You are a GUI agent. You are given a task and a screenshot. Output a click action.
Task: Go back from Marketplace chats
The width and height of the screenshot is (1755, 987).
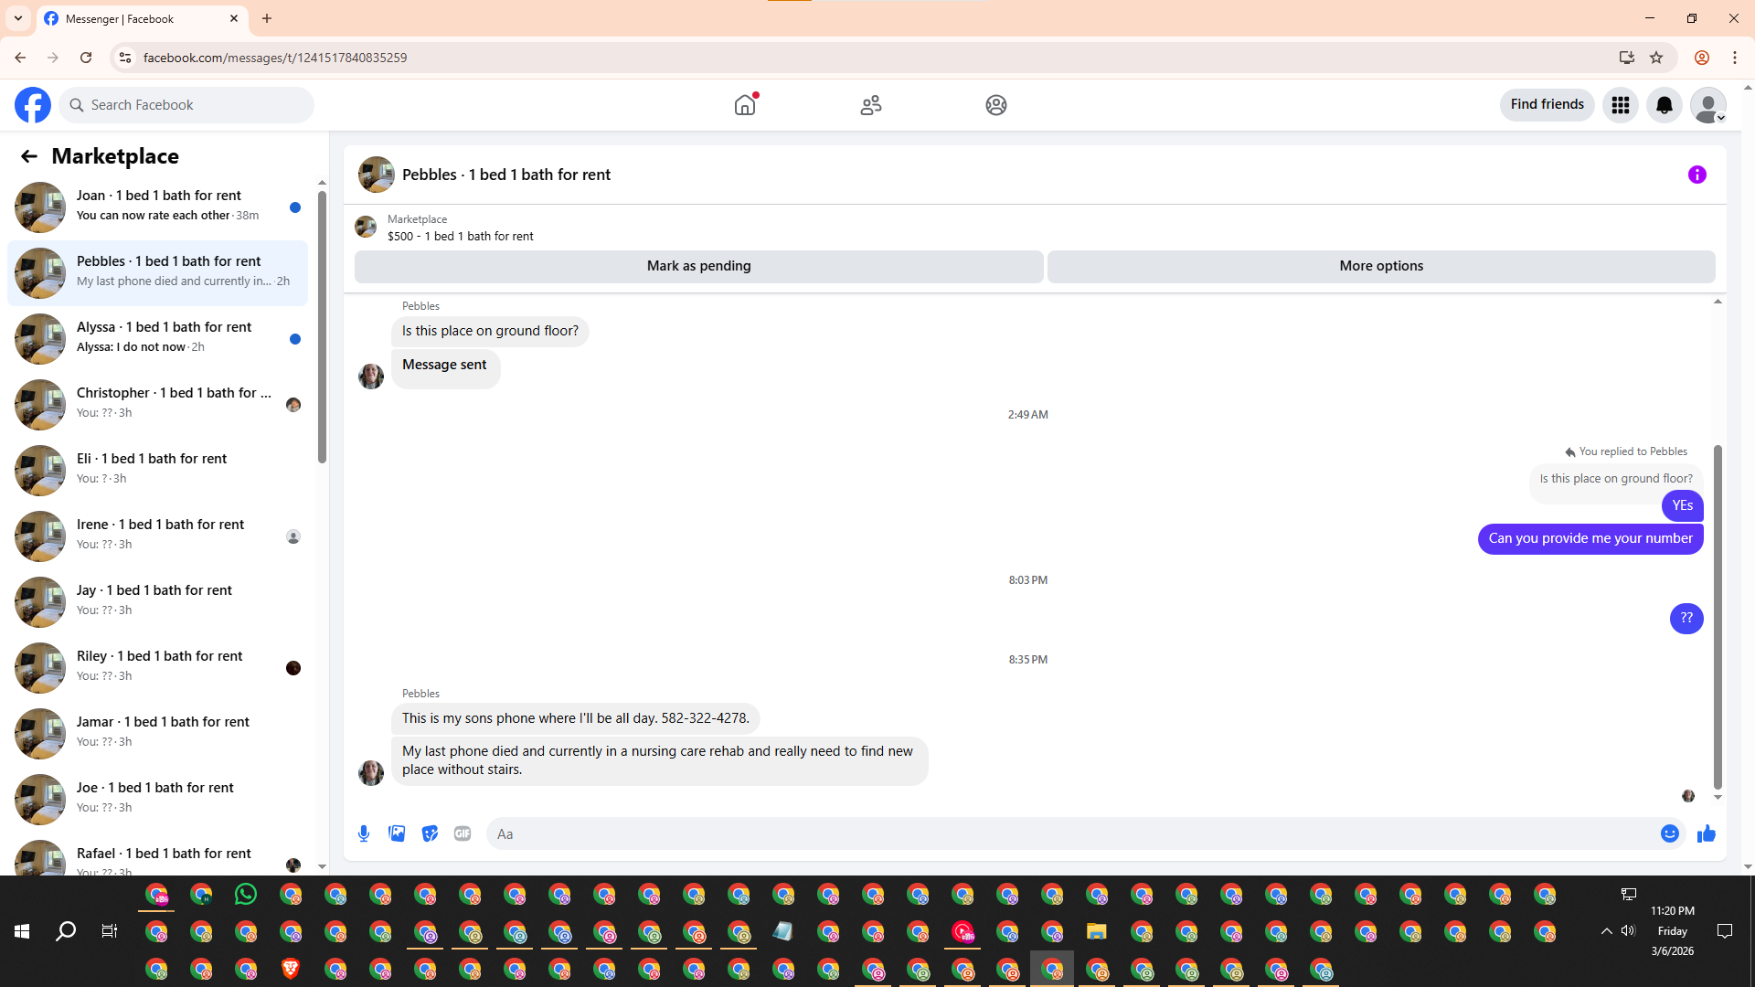coord(29,156)
